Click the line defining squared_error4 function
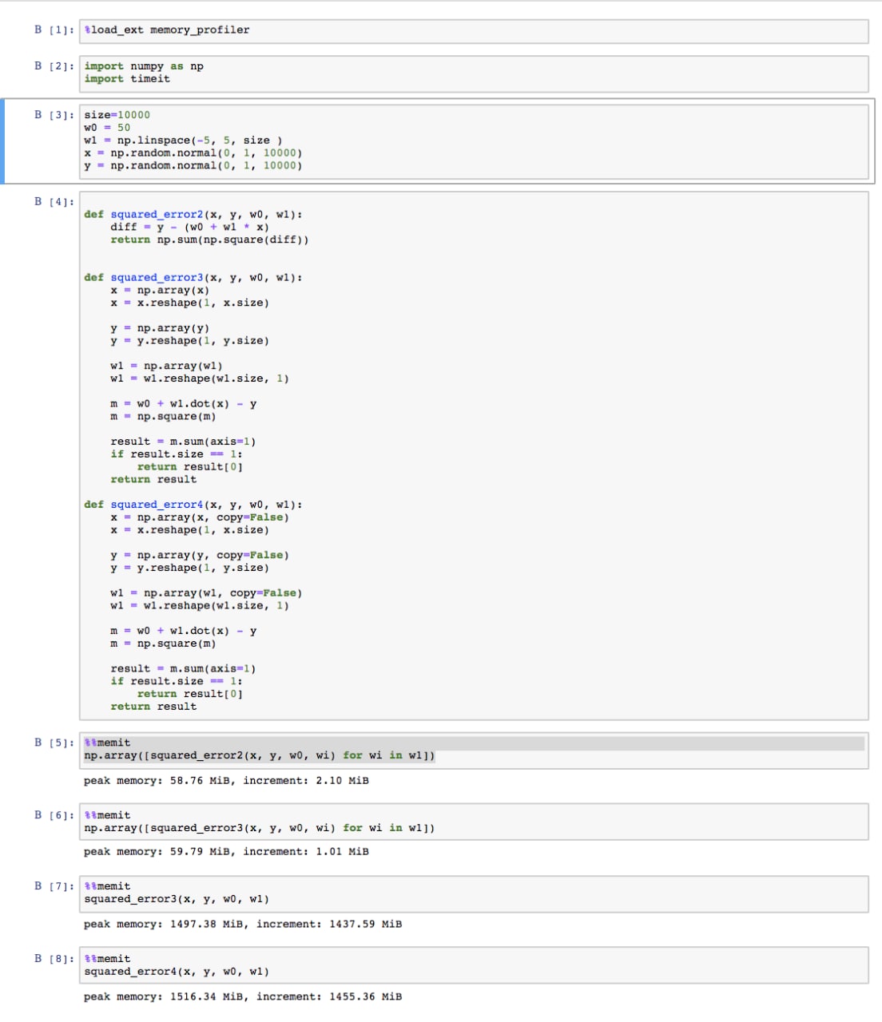Viewport: 882px width, 1022px height. (193, 505)
